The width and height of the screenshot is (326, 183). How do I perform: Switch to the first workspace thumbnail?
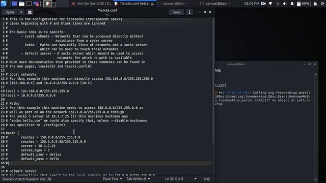point(47,4)
